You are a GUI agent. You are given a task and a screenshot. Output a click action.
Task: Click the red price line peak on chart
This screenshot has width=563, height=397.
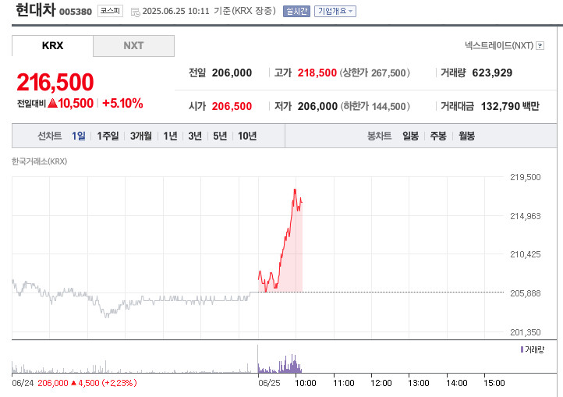295,190
